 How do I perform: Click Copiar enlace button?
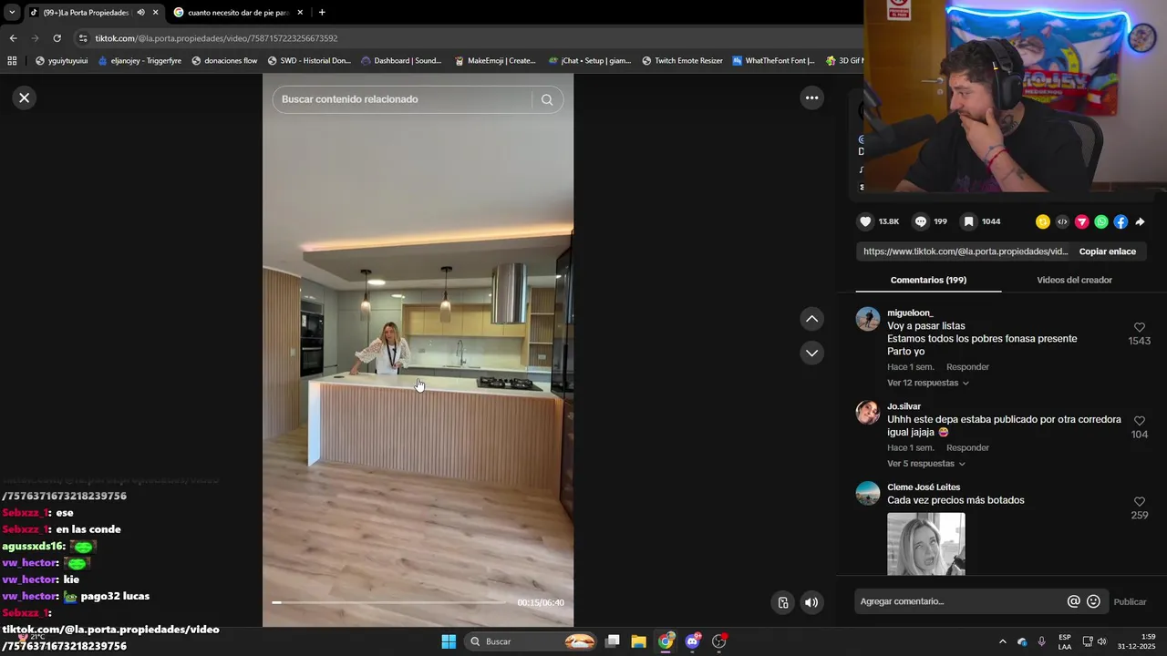point(1108,251)
